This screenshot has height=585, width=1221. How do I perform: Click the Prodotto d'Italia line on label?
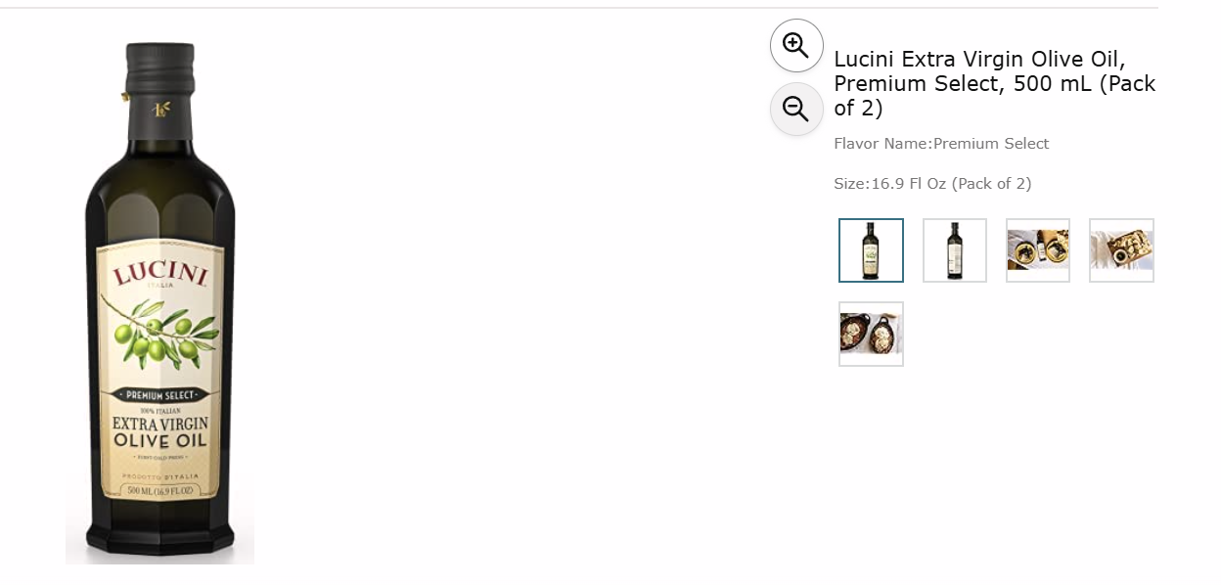[160, 475]
